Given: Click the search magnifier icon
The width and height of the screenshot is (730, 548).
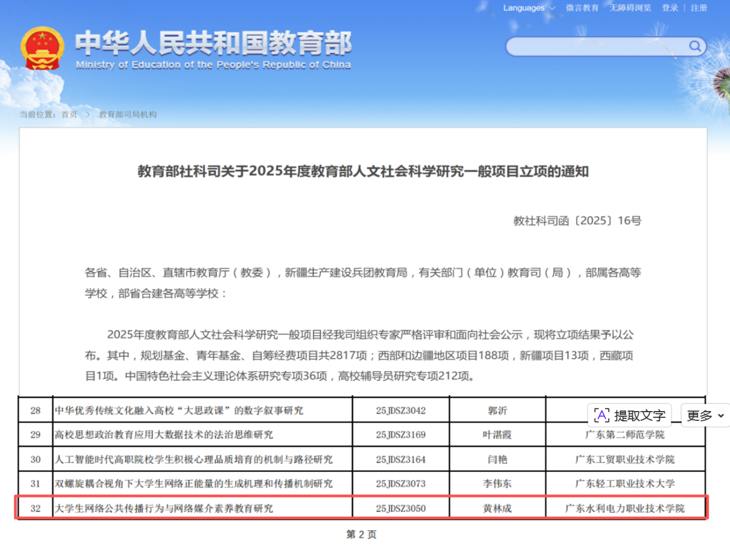Looking at the screenshot, I should 694,46.
